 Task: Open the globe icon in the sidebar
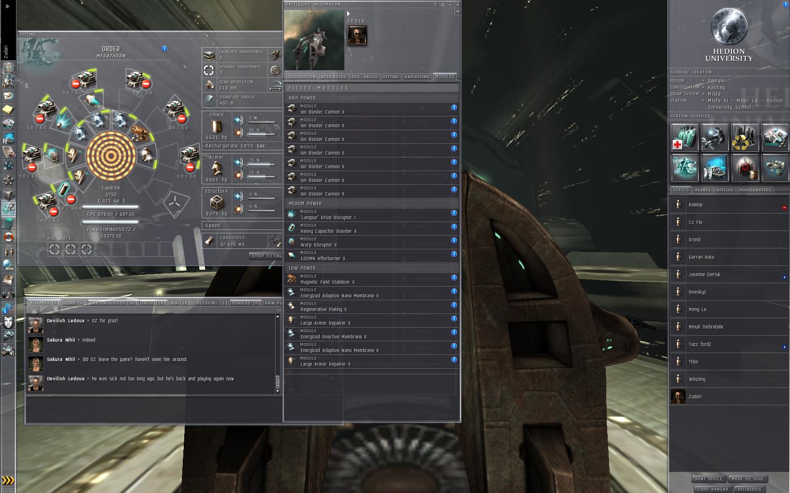tap(8, 265)
